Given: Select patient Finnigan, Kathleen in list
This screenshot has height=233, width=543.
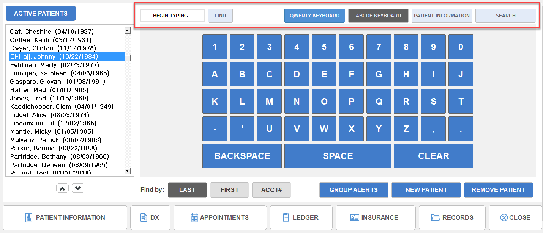Looking at the screenshot, I should [x=60, y=73].
